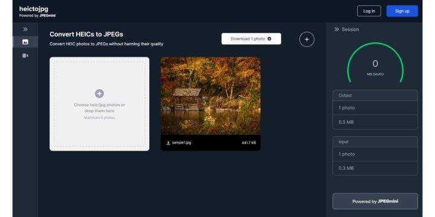Click the plus icon in the drop zone
The image size is (435, 217).
click(99, 93)
